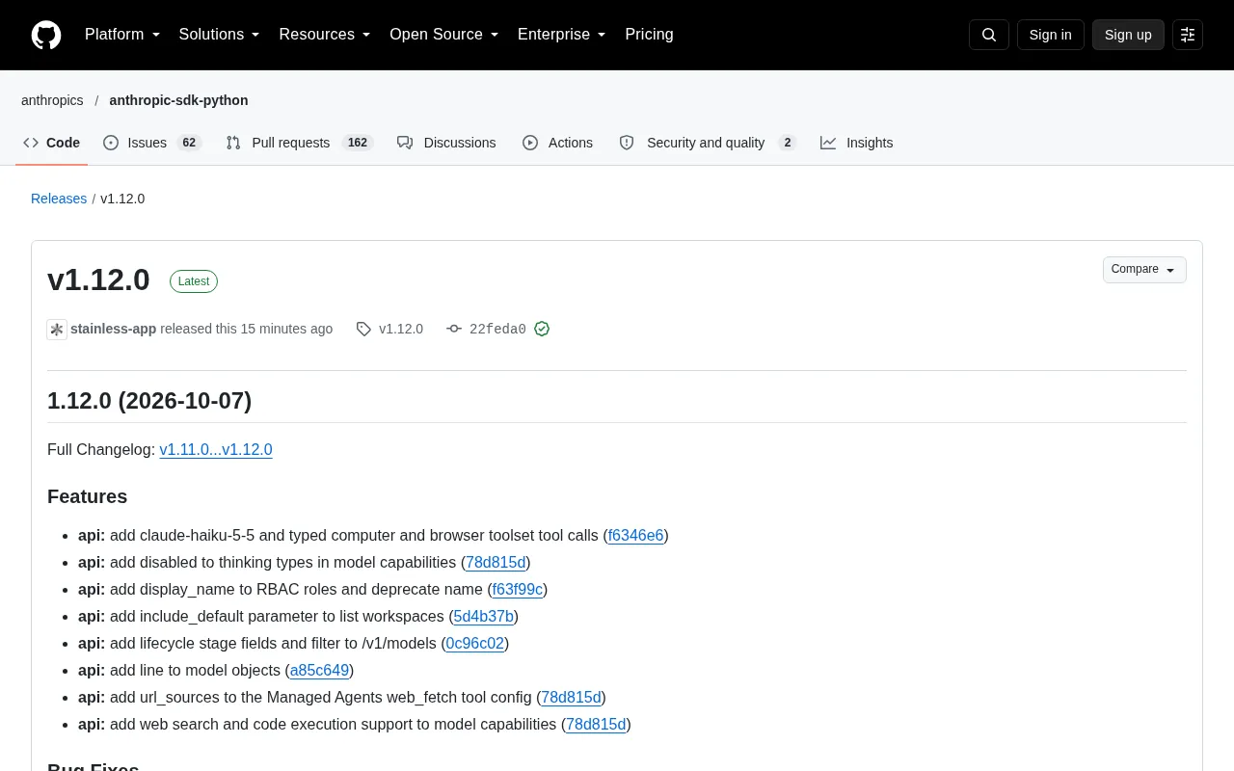
Task: Open the Pull requests tab
Action: coord(299,143)
